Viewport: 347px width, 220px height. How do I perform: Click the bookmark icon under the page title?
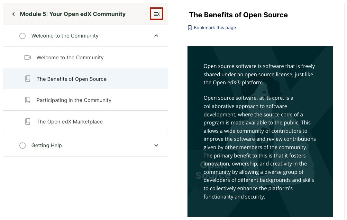pyautogui.click(x=190, y=28)
